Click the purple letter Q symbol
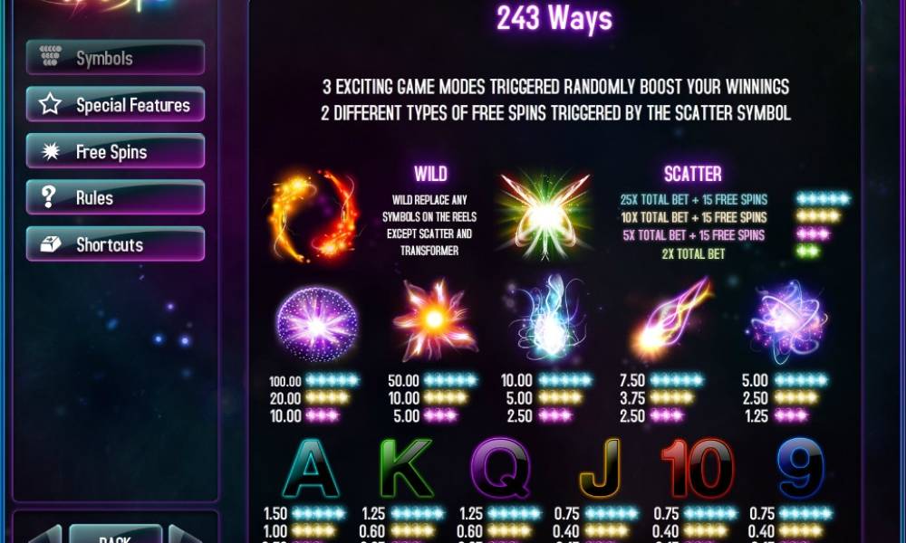 [x=501, y=468]
